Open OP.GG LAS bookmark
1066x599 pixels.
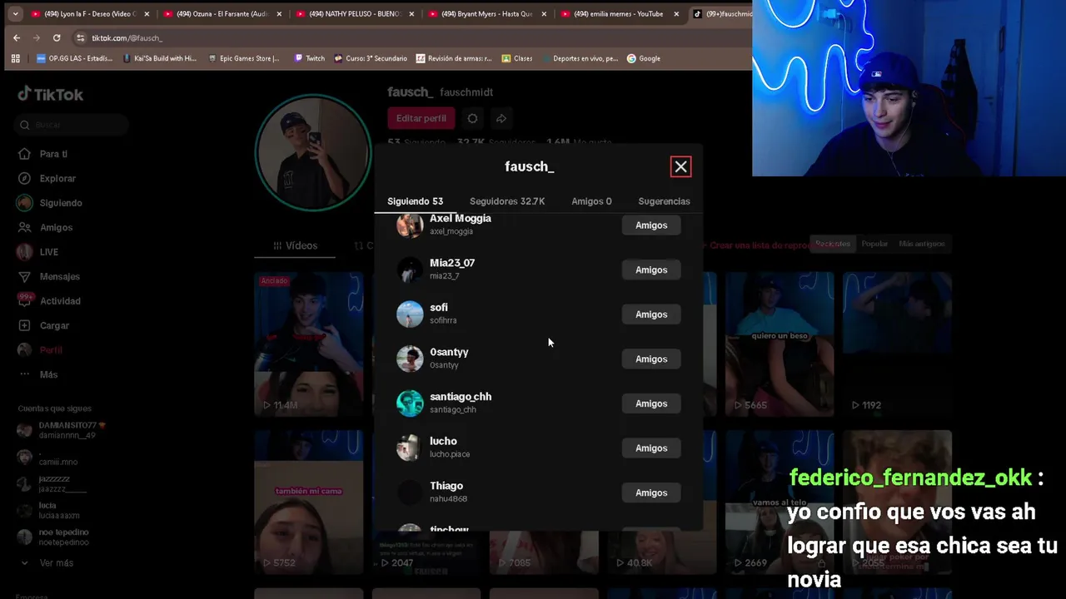(x=75, y=58)
